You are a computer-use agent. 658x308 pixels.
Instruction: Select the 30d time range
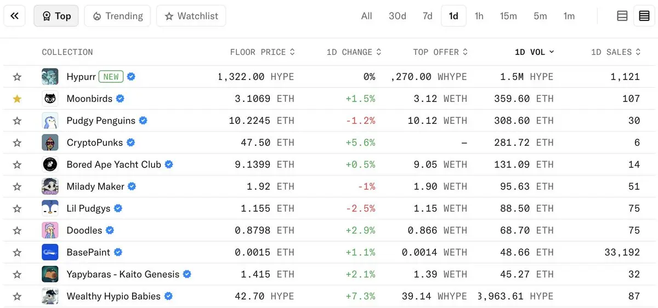398,16
